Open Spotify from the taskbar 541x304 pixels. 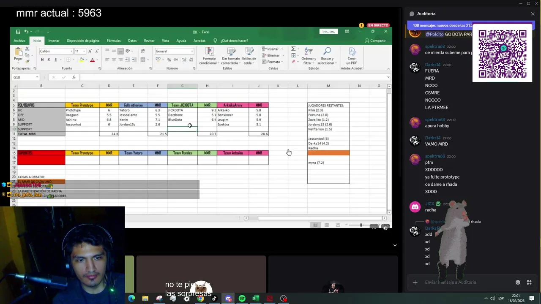[242, 299]
